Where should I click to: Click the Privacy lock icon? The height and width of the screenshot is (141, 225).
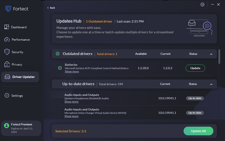tap(7, 65)
